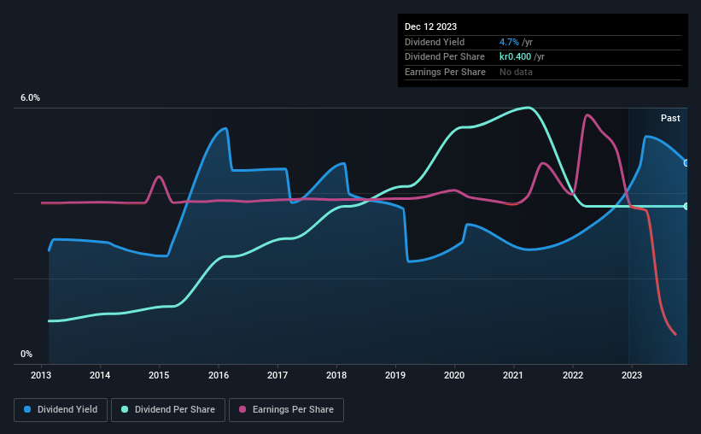This screenshot has height=434, width=701.
Task: Toggle the Earnings Per Share legend button
Action: [x=286, y=410]
